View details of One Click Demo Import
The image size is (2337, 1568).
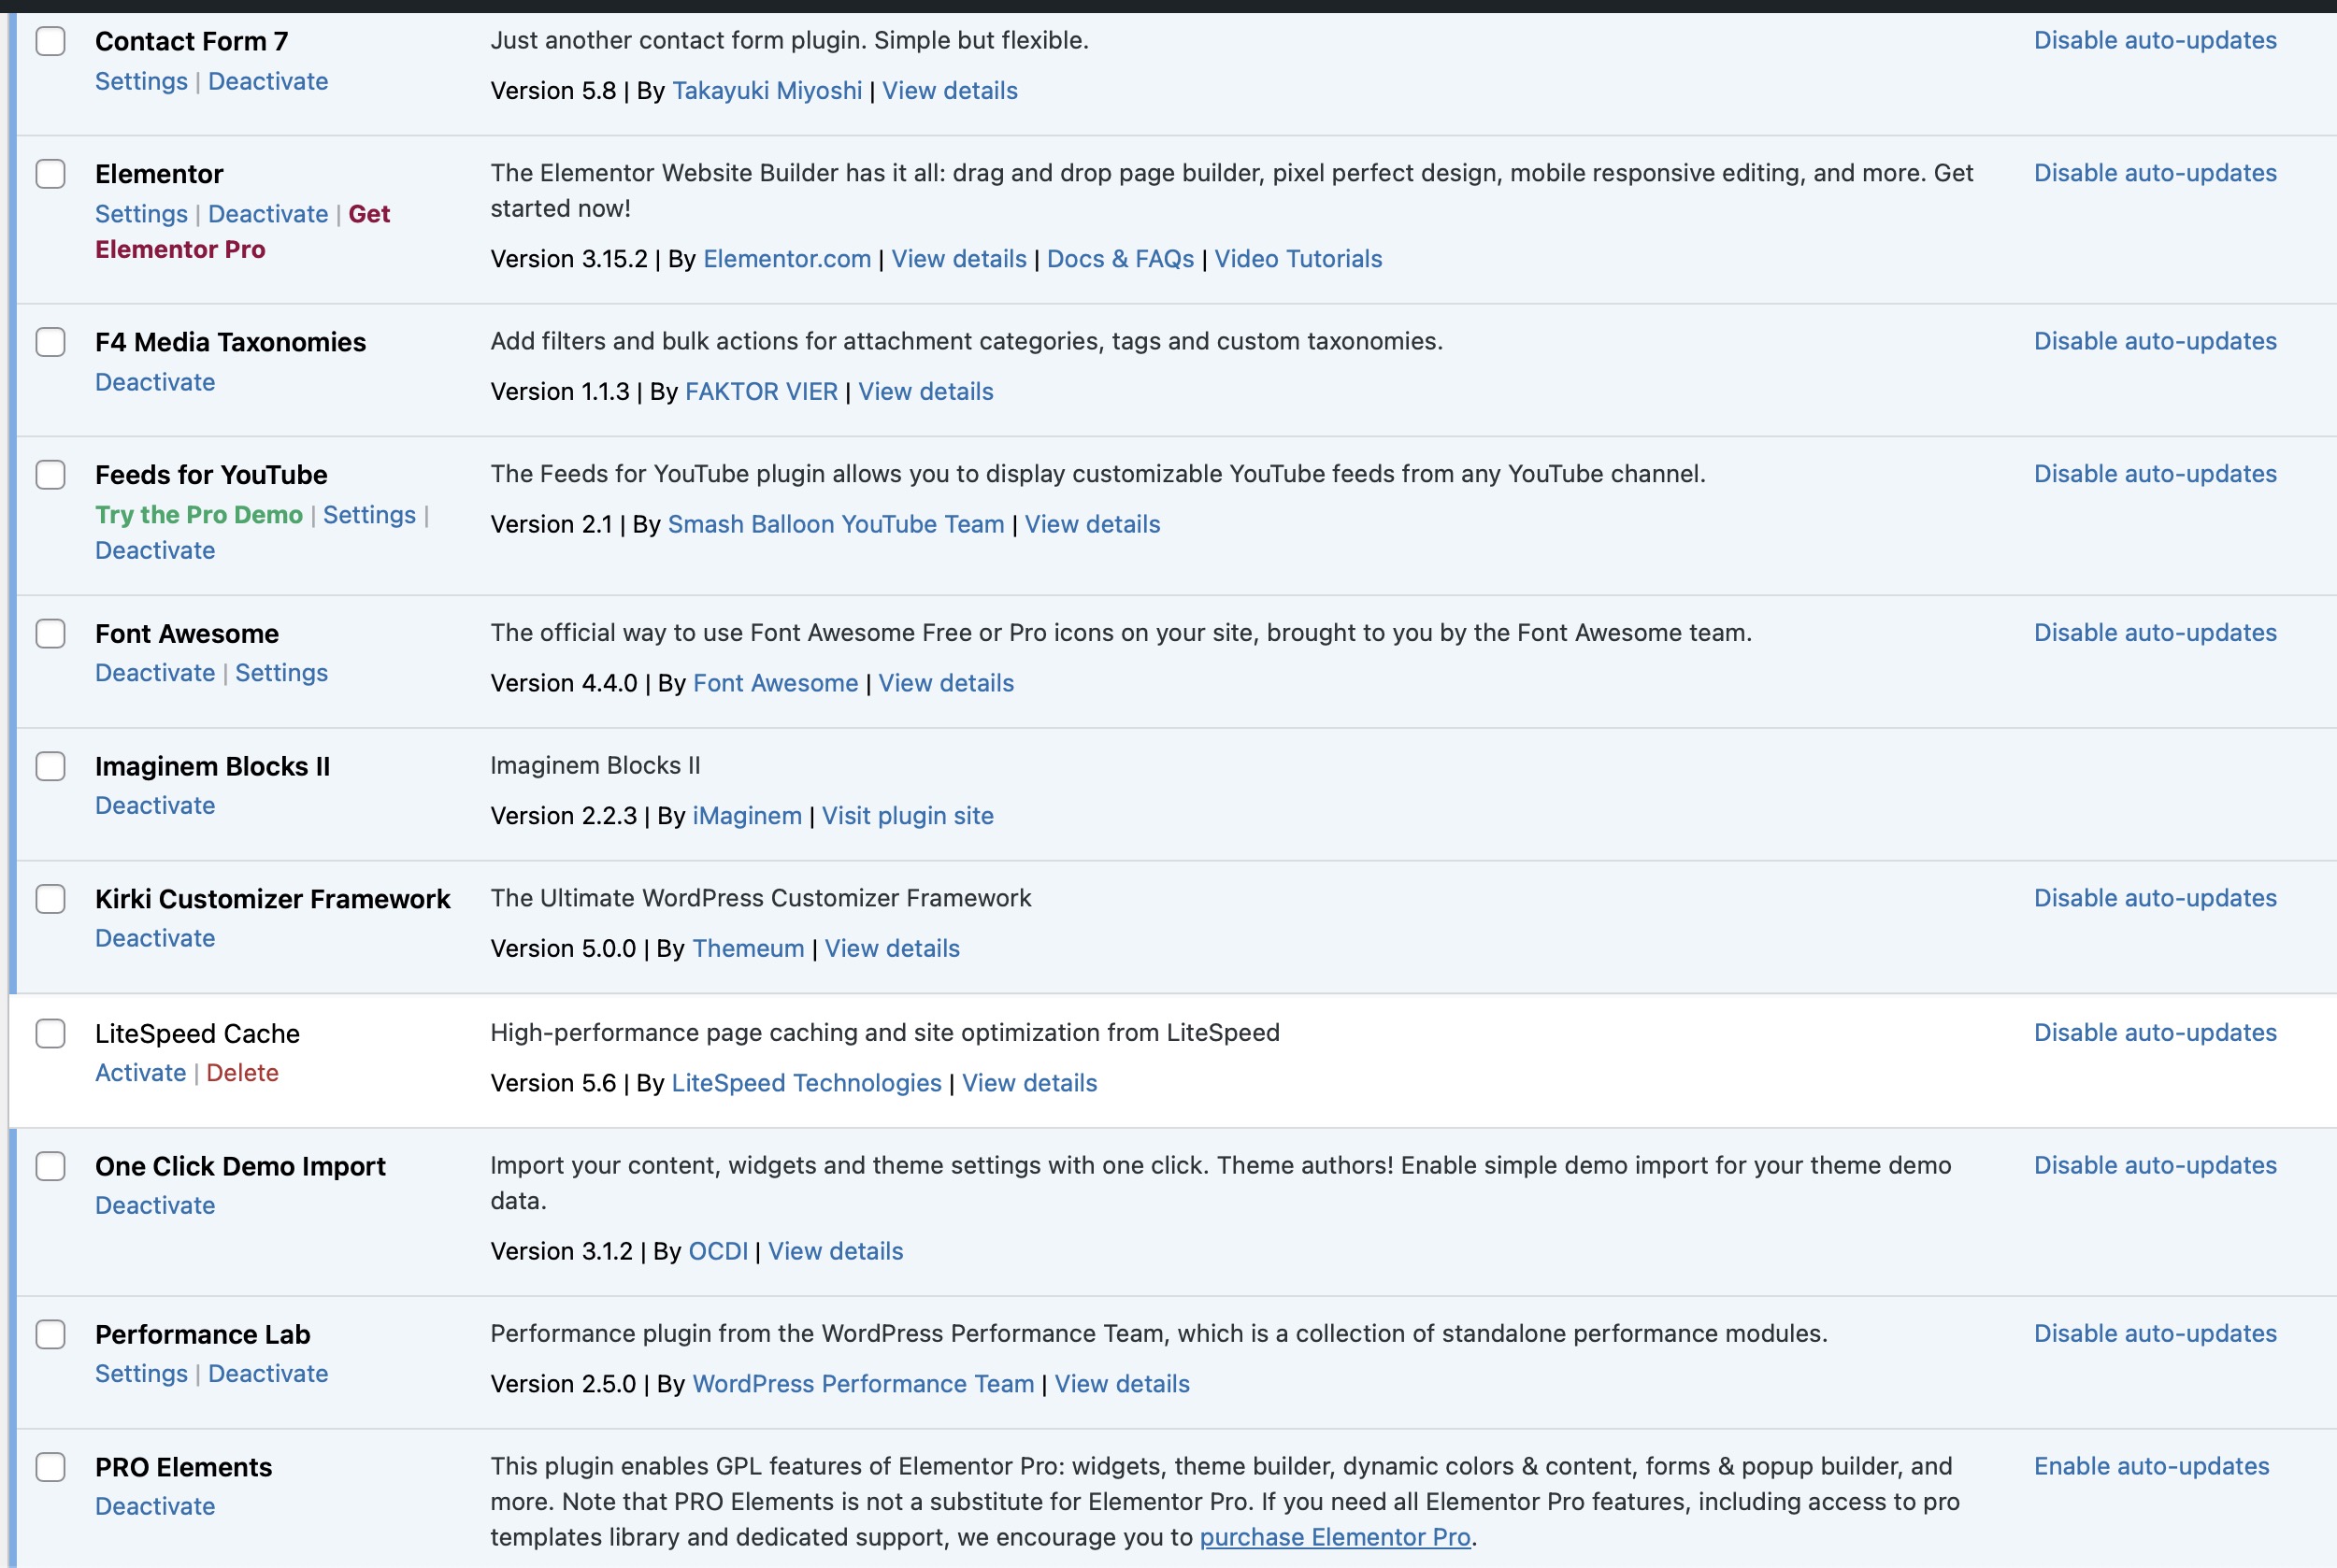pos(836,1251)
